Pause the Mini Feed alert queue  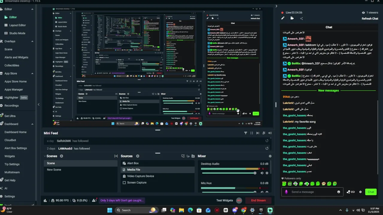tap(252, 133)
